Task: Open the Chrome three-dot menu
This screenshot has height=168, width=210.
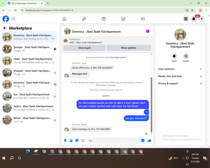Action: tap(206, 10)
